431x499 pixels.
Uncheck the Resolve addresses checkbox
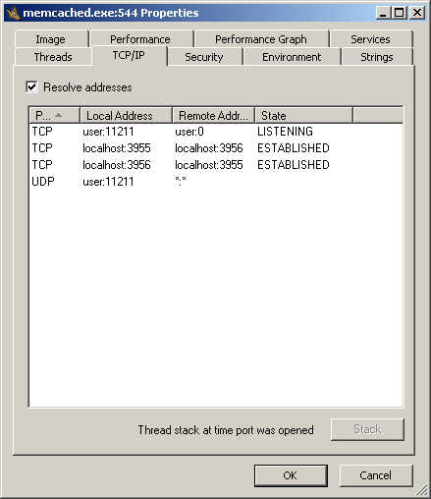click(31, 87)
